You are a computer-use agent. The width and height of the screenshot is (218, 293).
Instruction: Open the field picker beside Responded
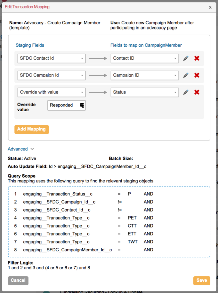pos(82,105)
